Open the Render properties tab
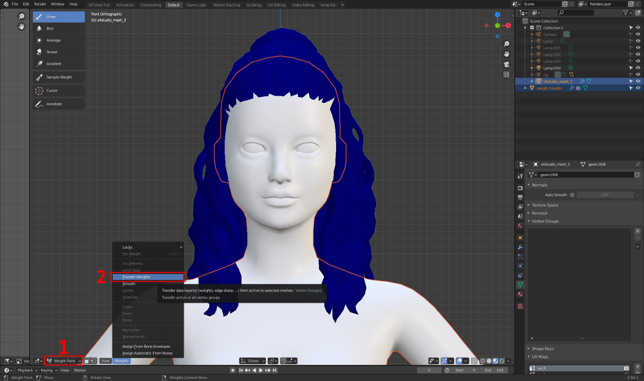644x381 pixels. [x=520, y=188]
